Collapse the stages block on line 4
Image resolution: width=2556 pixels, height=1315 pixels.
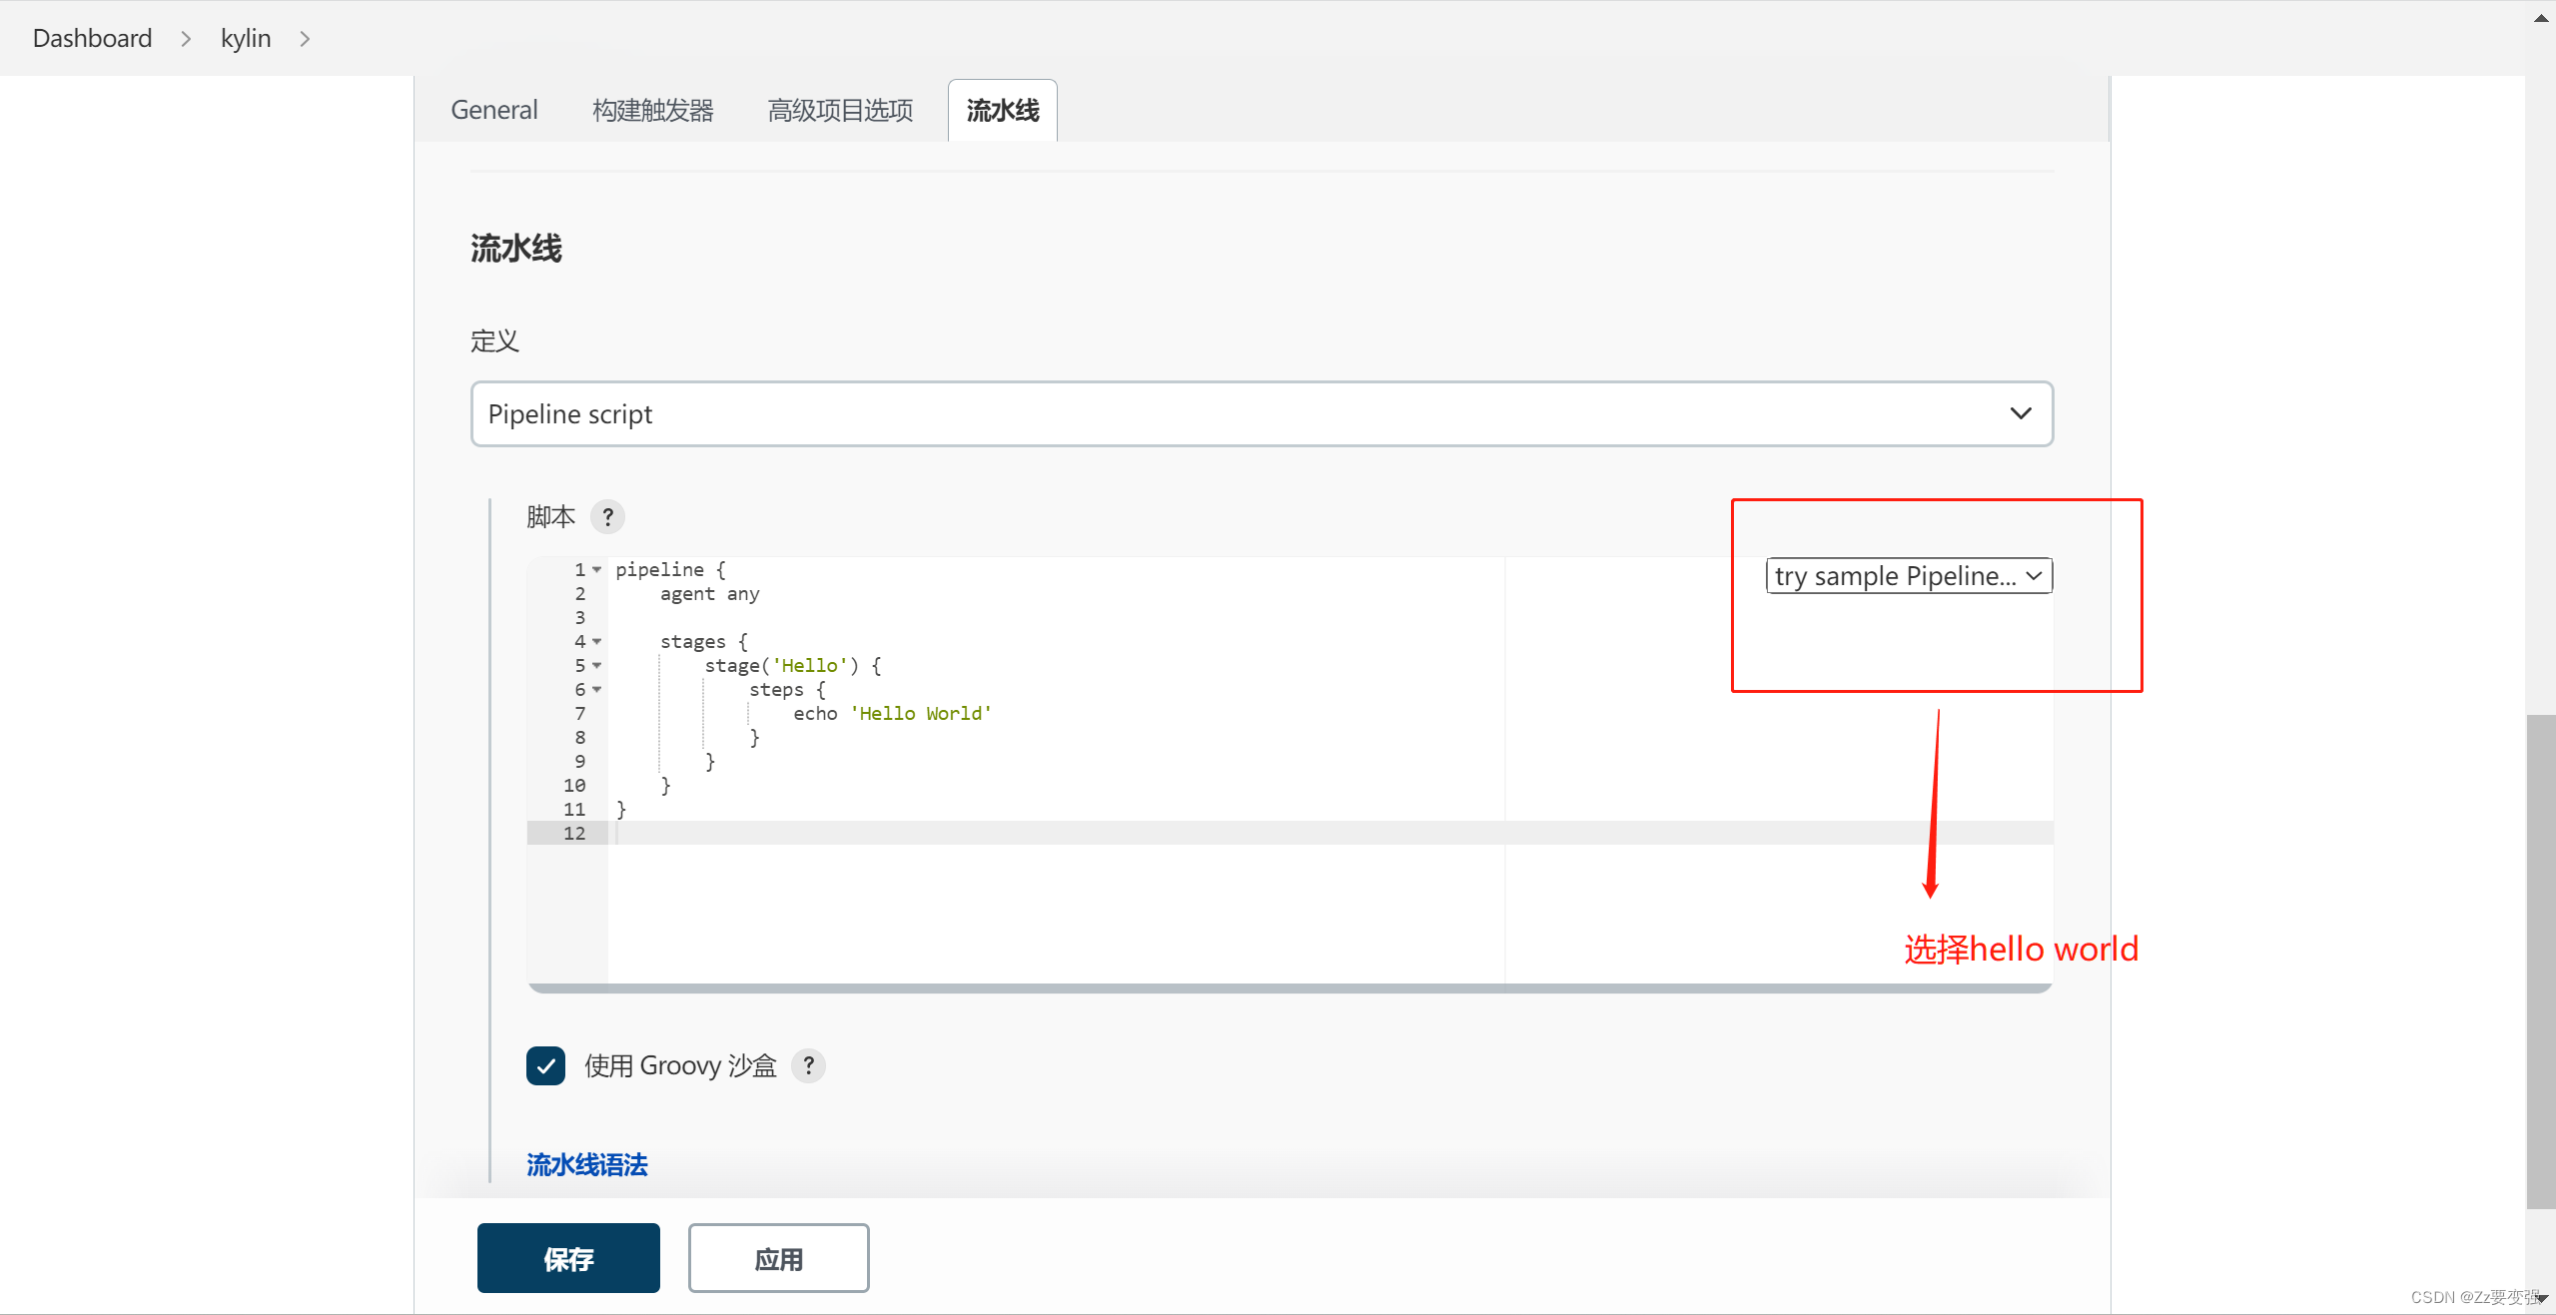(595, 642)
